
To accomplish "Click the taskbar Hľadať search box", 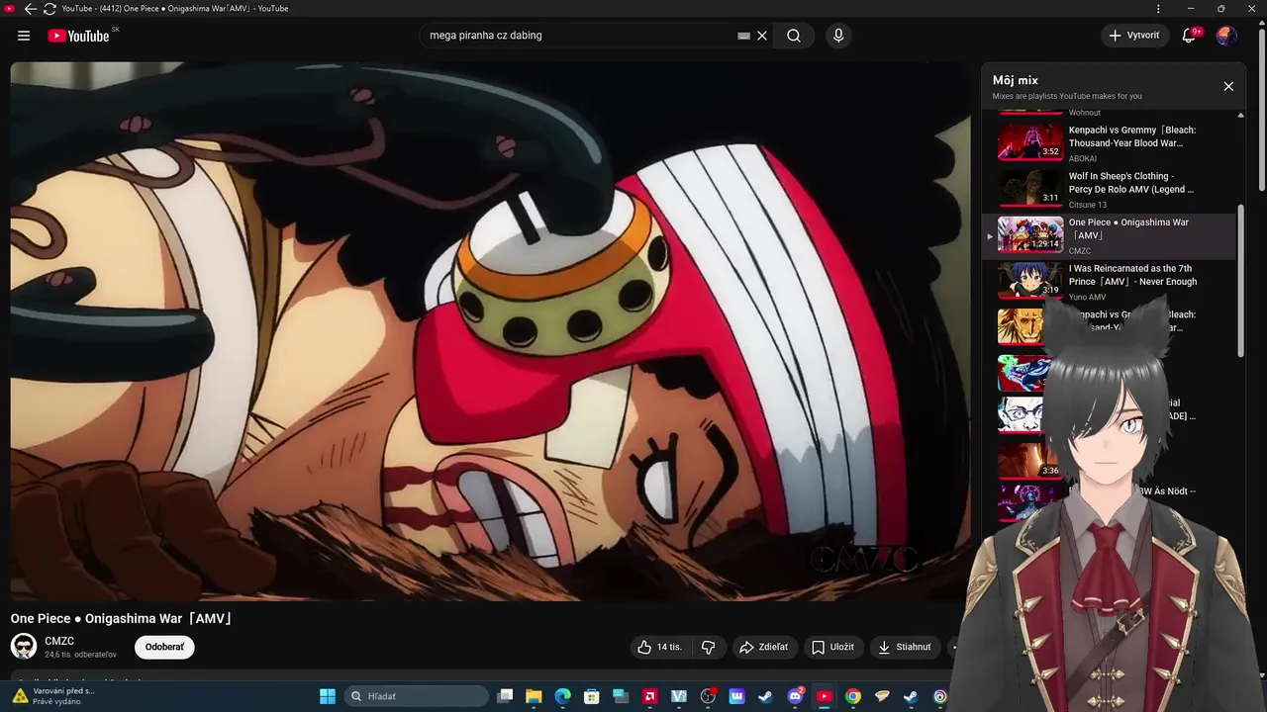I will (416, 696).
